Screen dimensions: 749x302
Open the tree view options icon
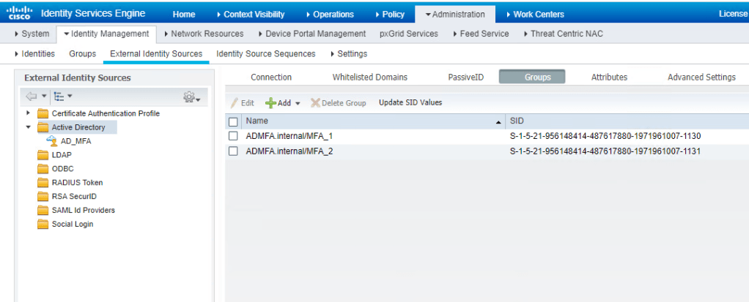pyautogui.click(x=59, y=97)
